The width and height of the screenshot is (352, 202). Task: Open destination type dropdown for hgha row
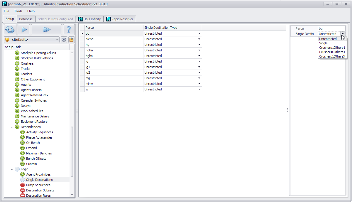[199, 50]
